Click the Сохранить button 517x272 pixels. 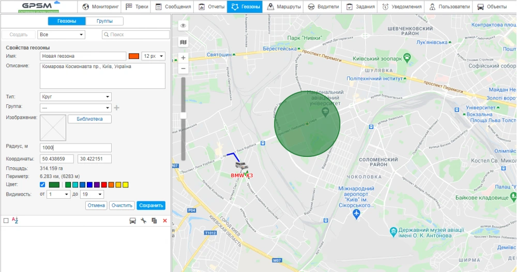[x=151, y=205]
